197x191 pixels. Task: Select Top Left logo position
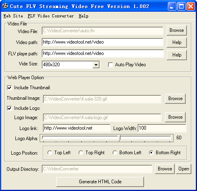click(x=50, y=153)
